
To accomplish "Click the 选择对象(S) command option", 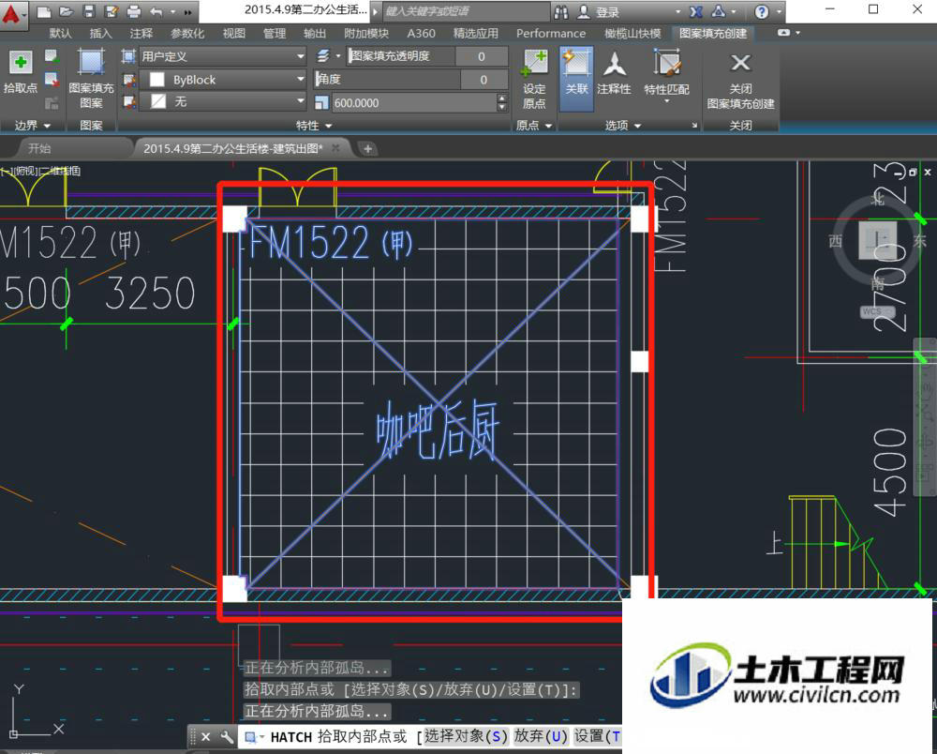I will (x=466, y=736).
